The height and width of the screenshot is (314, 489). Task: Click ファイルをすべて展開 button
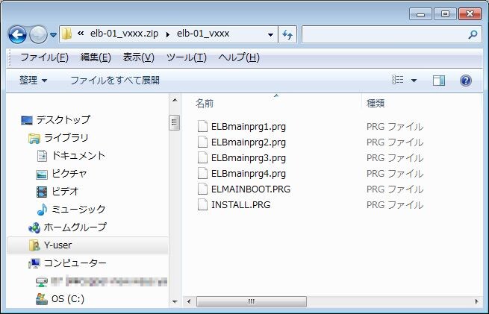[x=114, y=80]
